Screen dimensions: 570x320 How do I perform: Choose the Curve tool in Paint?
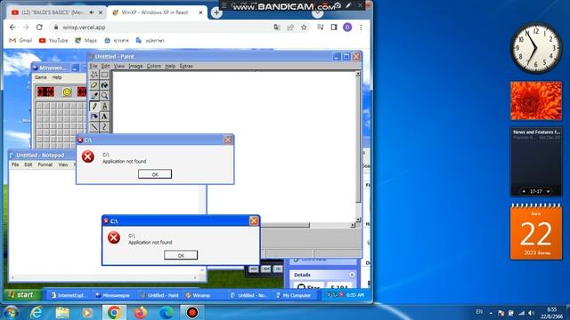tap(105, 127)
